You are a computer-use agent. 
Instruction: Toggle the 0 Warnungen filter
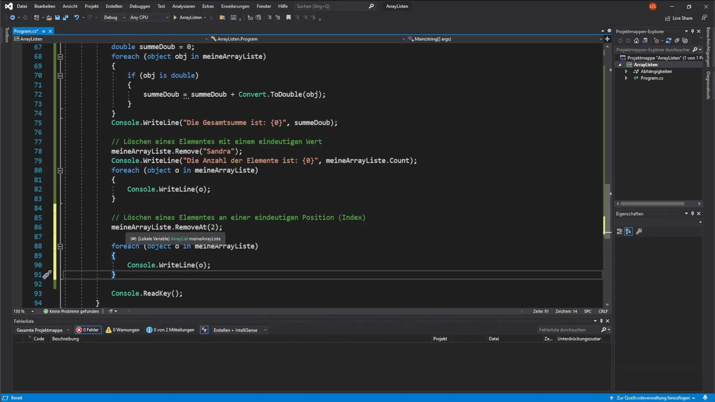point(123,330)
